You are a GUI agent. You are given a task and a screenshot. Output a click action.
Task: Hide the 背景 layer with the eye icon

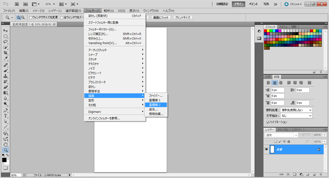pyautogui.click(x=267, y=149)
